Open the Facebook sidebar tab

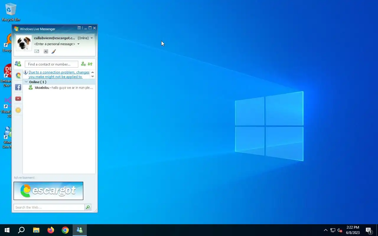[x=18, y=87]
